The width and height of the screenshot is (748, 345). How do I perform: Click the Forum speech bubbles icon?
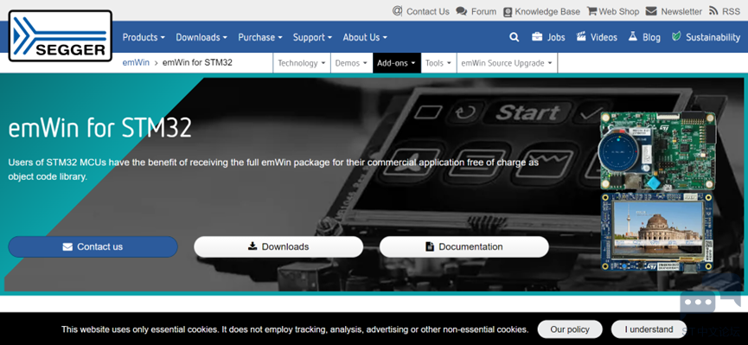(461, 11)
